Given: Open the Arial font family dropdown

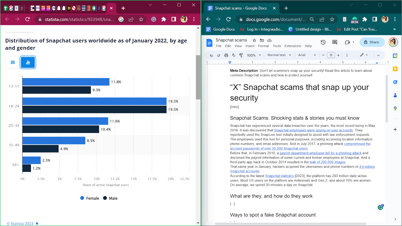Looking at the screenshot, I should click(306, 55).
